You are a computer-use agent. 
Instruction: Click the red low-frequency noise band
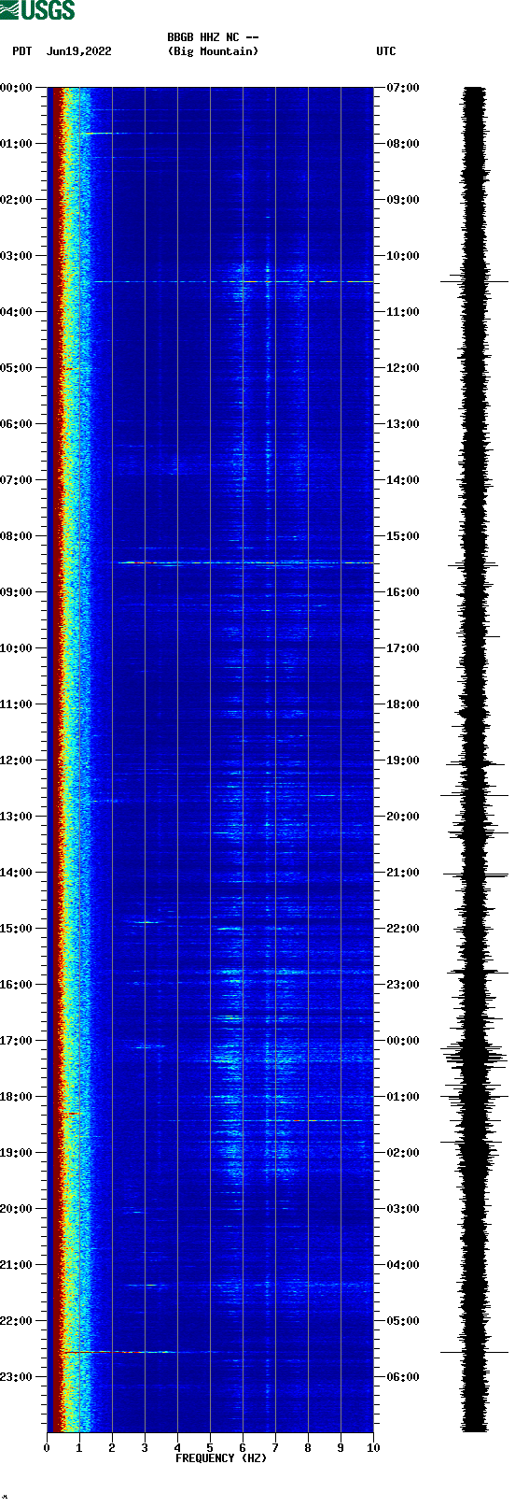(x=56, y=760)
